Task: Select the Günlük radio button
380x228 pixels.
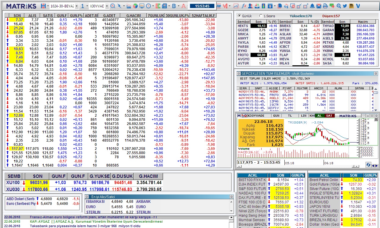Action: click(x=239, y=16)
